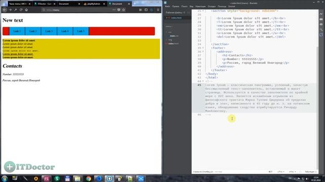Open the Поиск menu in Brackets
The image size is (325, 182).
184,7
